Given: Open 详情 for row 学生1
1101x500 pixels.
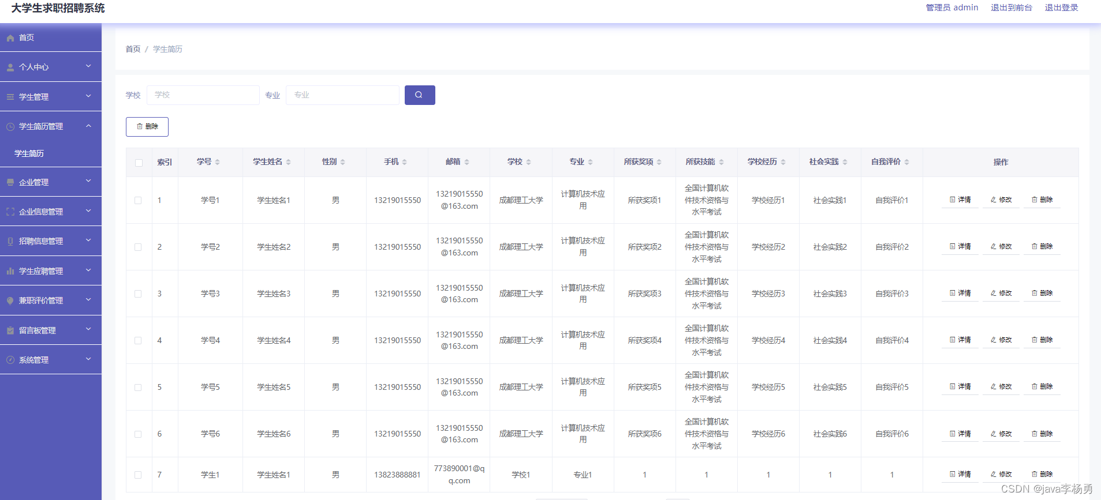Looking at the screenshot, I should pos(960,475).
